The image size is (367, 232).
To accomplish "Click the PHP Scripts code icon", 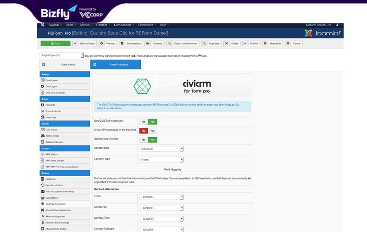I will point(43,154).
